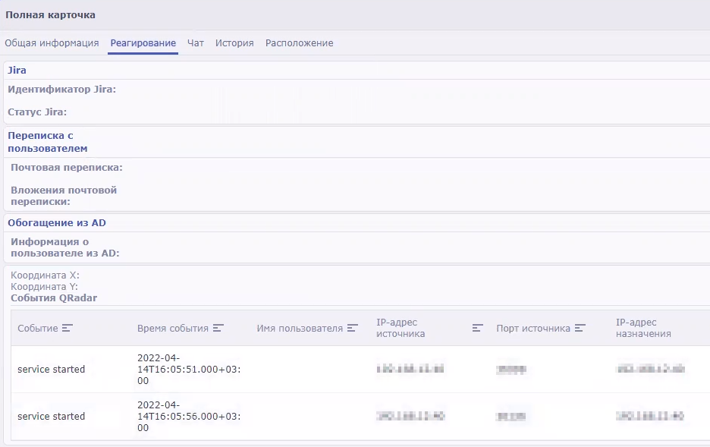Viewport: 710px width, 447px height.
Task: Open filtering for the Имя пользователя column
Action: (x=351, y=328)
